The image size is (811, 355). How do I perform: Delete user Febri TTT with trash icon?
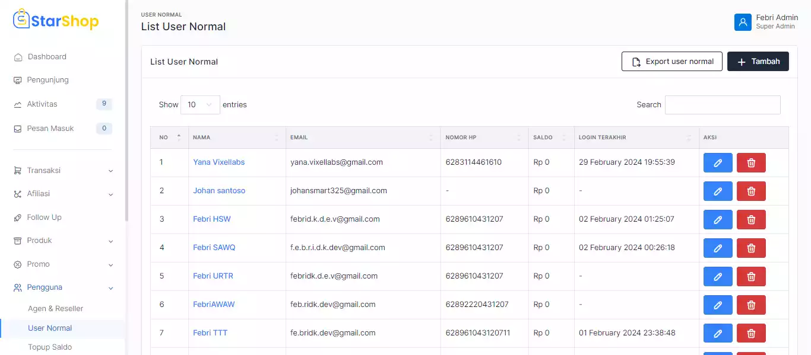coord(750,334)
